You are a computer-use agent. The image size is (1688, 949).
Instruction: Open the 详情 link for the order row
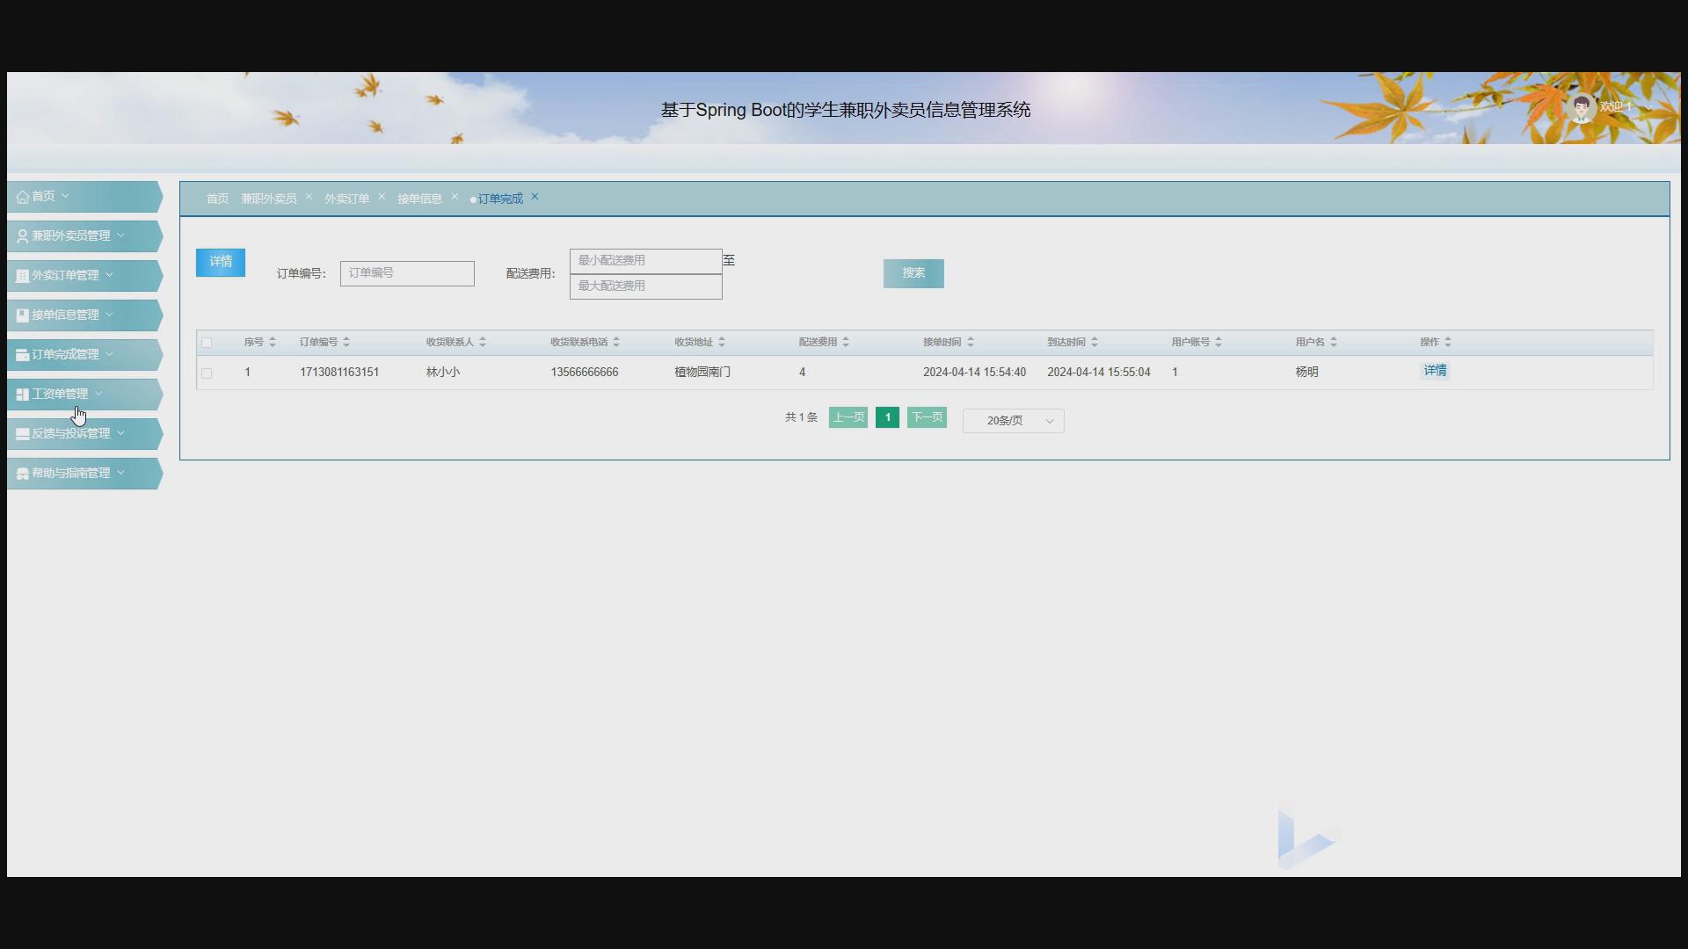pos(1435,370)
